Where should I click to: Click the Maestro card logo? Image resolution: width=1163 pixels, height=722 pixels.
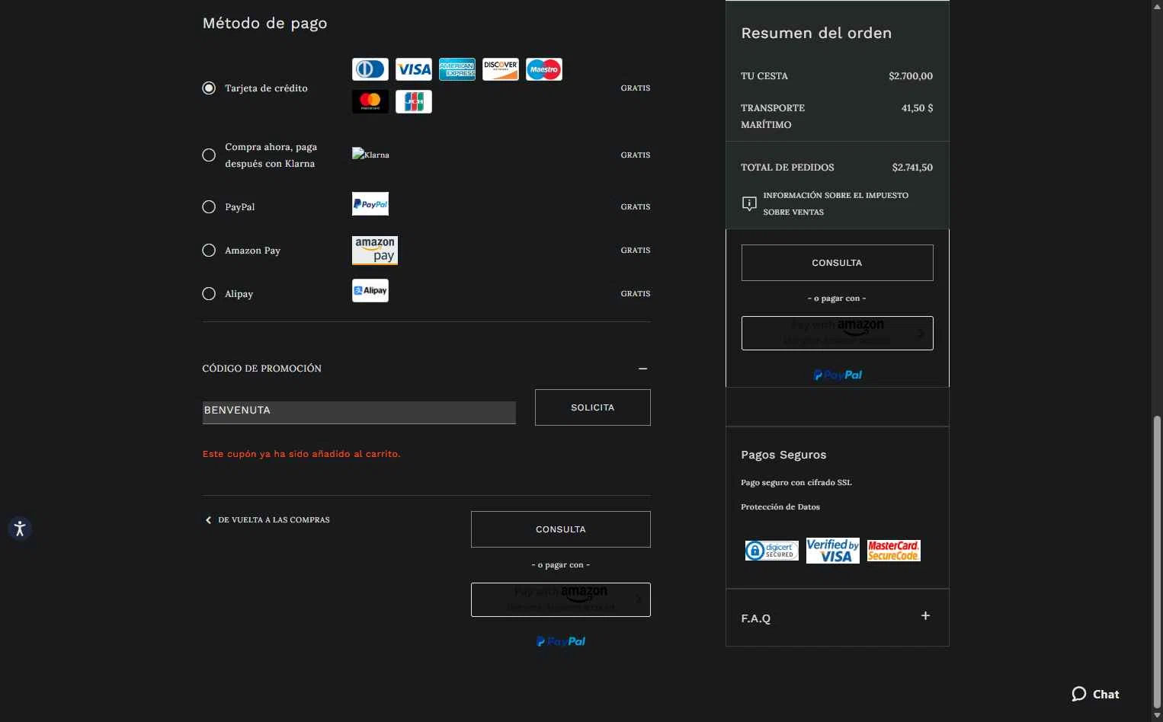coord(544,69)
